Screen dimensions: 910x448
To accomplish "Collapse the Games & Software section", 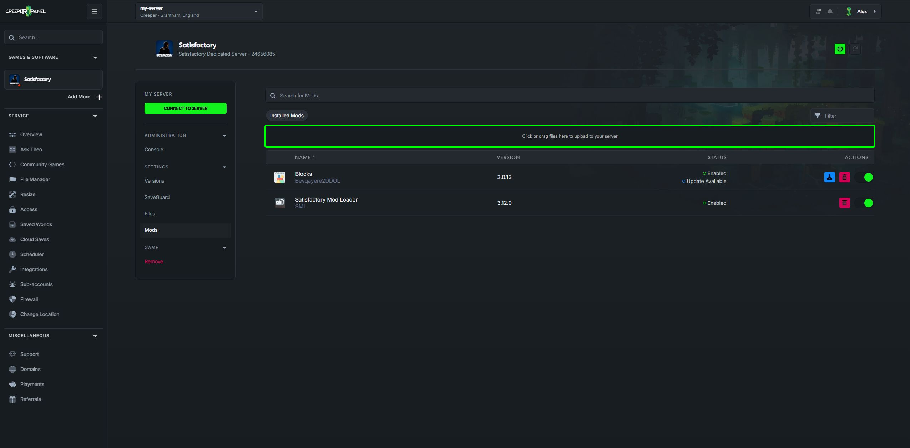I will pyautogui.click(x=95, y=57).
